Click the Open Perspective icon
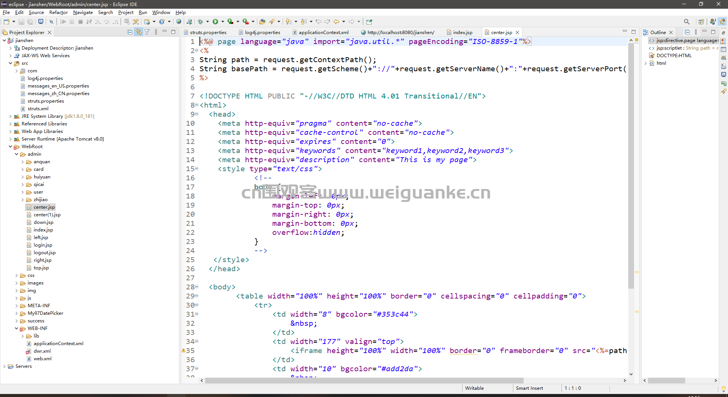728x397 pixels. (x=701, y=22)
